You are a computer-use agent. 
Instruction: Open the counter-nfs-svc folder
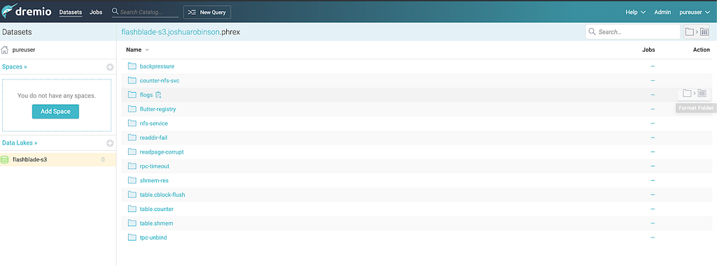click(x=160, y=81)
